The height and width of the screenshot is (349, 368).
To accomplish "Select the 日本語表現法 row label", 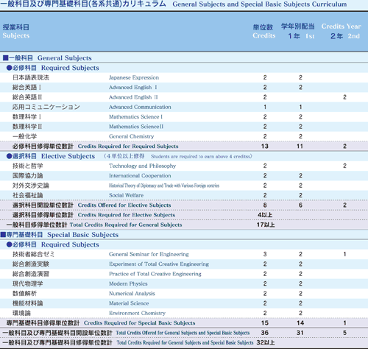I will pos(31,77).
